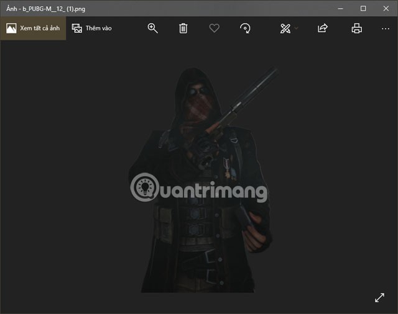The width and height of the screenshot is (398, 314).
Task: Print the displayed image
Action: [356, 28]
